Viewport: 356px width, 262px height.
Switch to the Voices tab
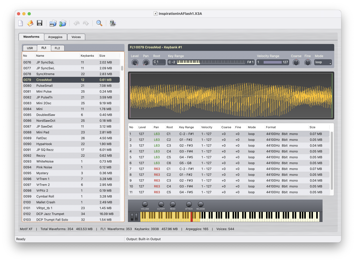(76, 37)
